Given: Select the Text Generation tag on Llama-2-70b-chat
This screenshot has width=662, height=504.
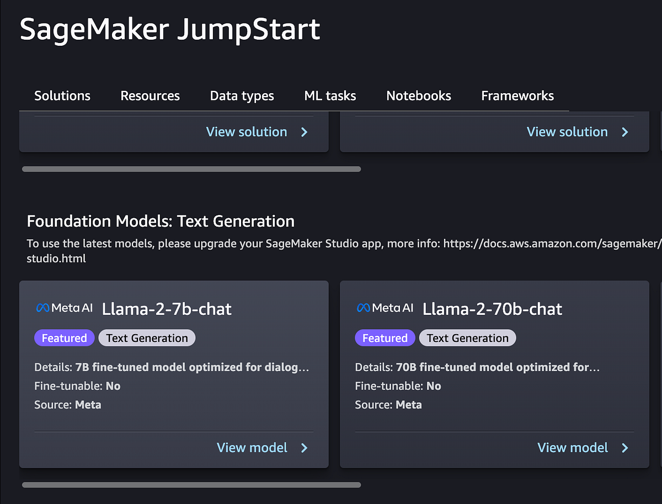Looking at the screenshot, I should click(x=467, y=337).
